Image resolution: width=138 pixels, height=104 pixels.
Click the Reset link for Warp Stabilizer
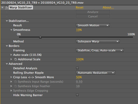coord(80,7)
